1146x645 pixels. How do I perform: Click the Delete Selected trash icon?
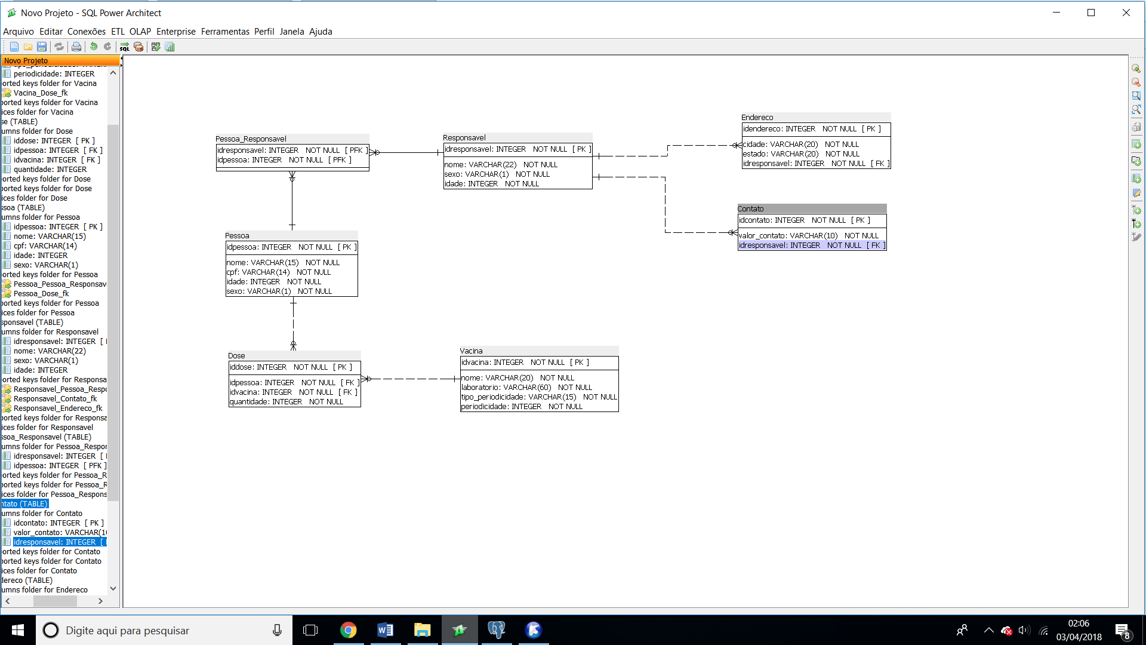(1136, 127)
